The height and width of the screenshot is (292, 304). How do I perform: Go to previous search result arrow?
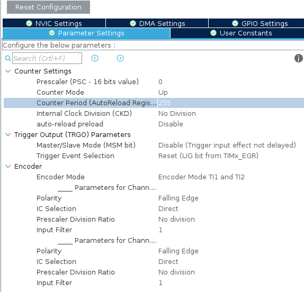point(95,58)
